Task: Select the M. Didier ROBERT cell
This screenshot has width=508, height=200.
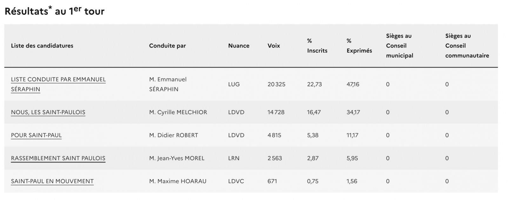Action: pyautogui.click(x=173, y=135)
